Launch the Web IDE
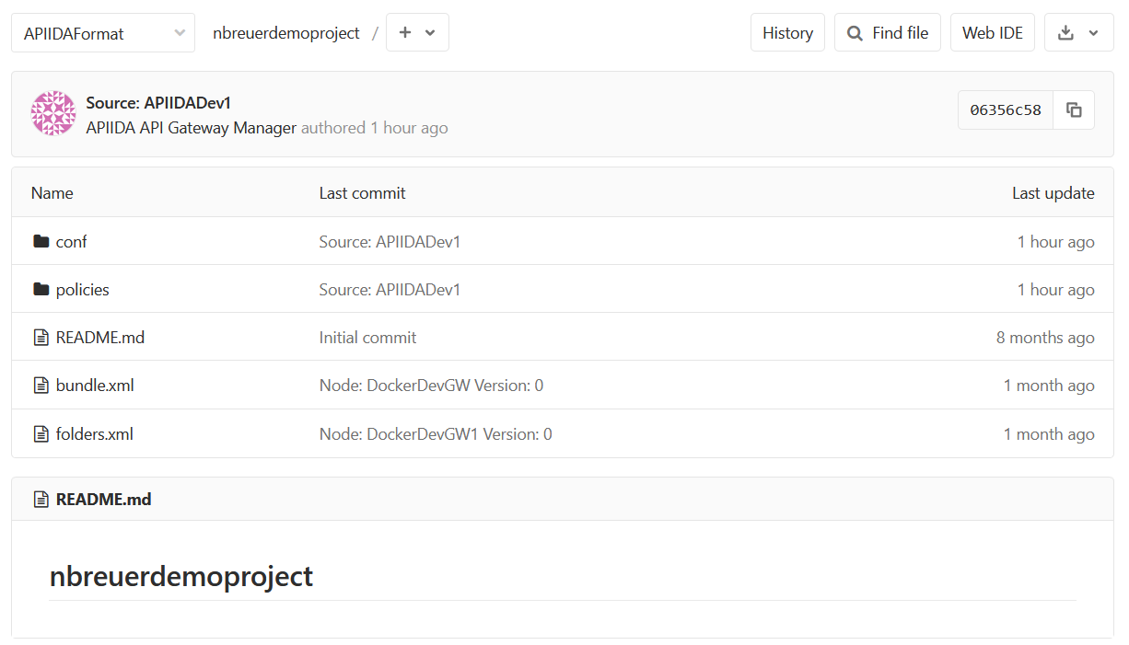Image resolution: width=1129 pixels, height=645 pixels. 993,32
